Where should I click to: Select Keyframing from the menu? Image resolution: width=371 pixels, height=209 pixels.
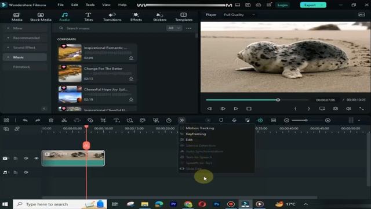[196, 134]
